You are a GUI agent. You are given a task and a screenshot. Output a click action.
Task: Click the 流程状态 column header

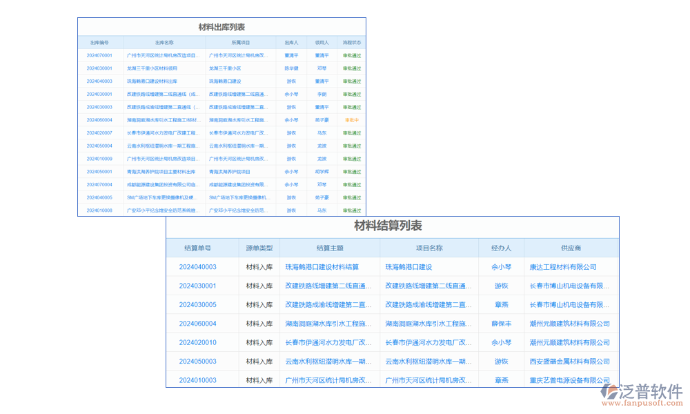(x=352, y=43)
